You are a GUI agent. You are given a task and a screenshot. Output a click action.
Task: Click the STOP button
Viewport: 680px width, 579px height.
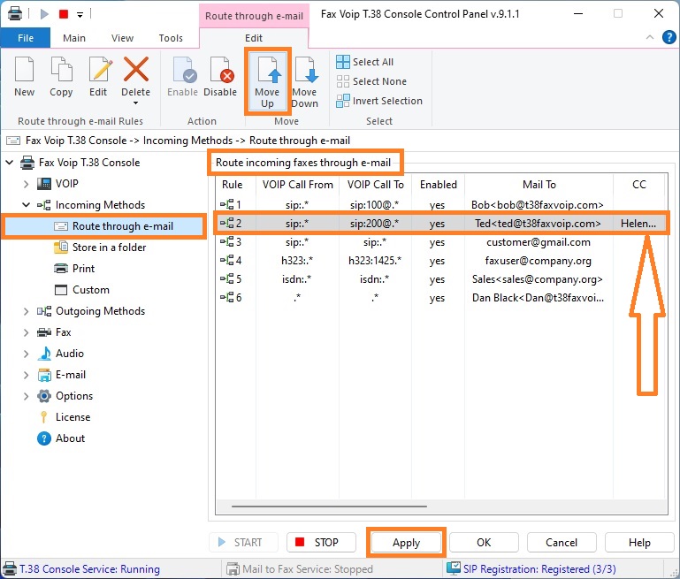(x=321, y=543)
